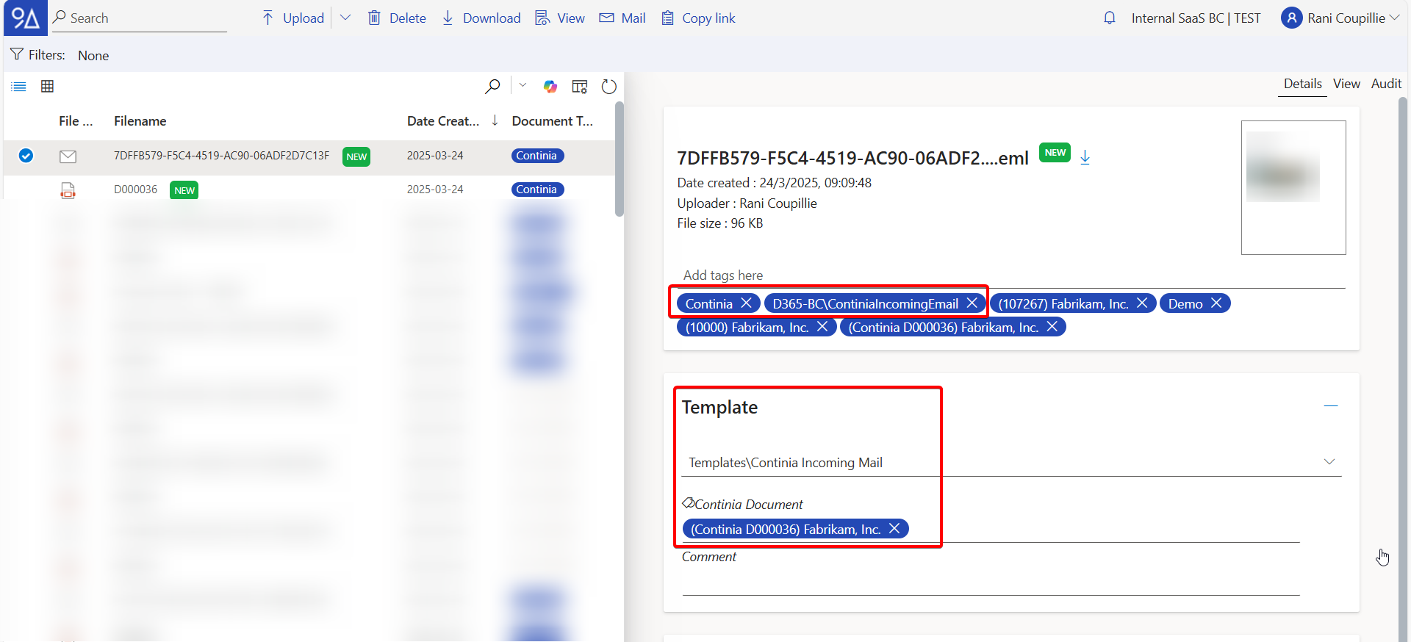Remove the Continia tag
This screenshot has width=1411, height=642.
[x=746, y=303]
